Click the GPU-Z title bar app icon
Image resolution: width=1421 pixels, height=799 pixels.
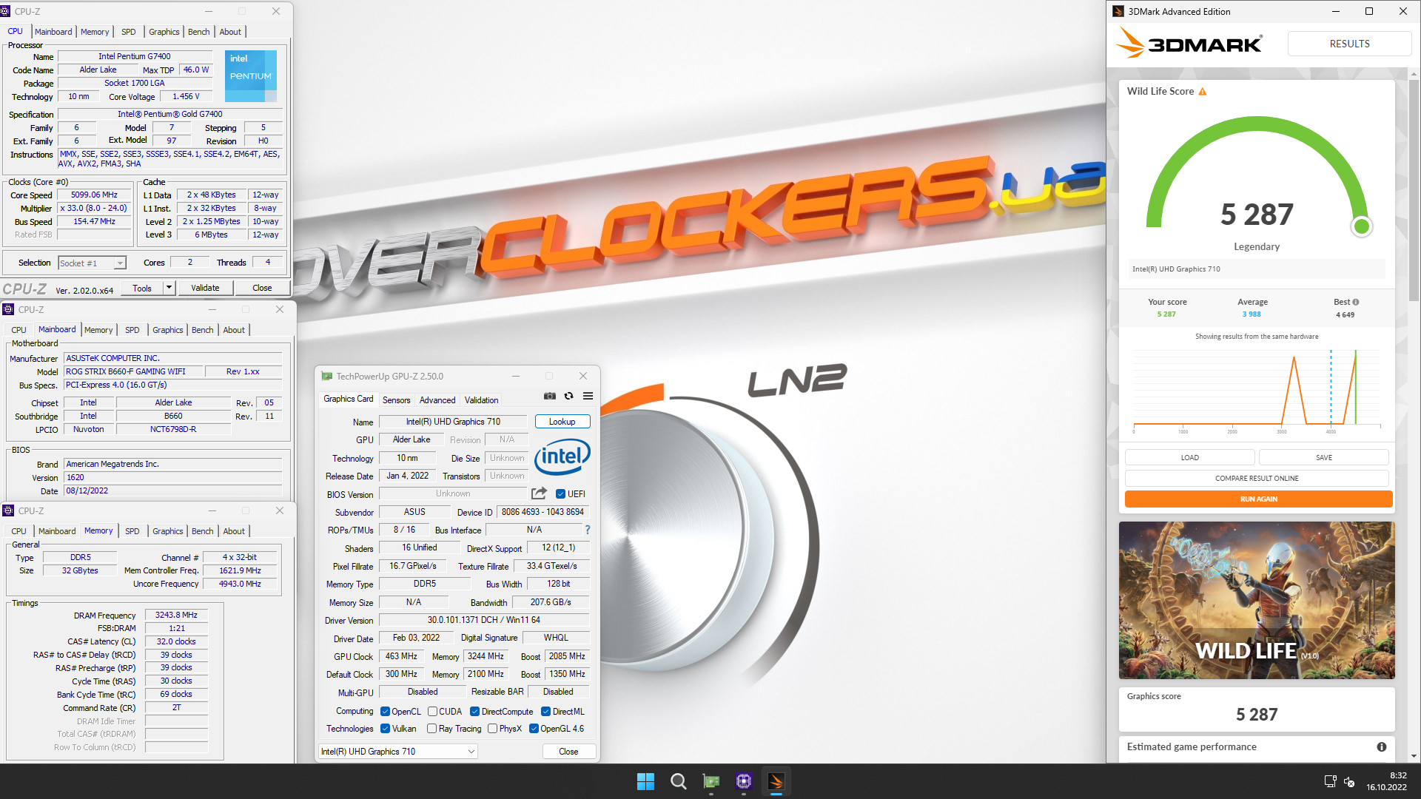pyautogui.click(x=326, y=376)
